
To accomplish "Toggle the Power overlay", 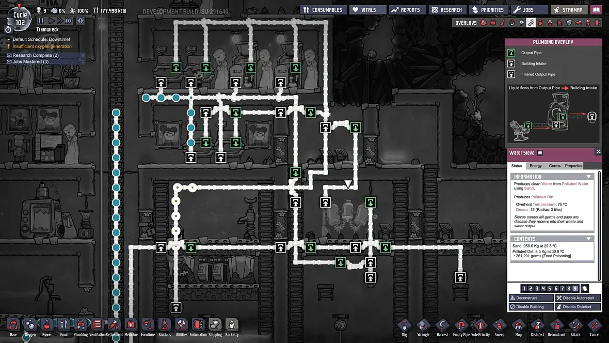I will [x=493, y=23].
